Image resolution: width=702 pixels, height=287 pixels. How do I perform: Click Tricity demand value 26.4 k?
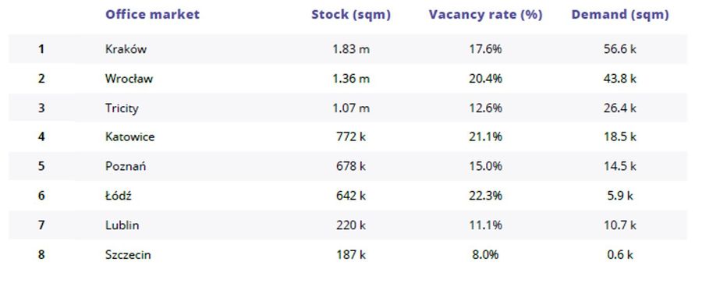[x=619, y=108]
